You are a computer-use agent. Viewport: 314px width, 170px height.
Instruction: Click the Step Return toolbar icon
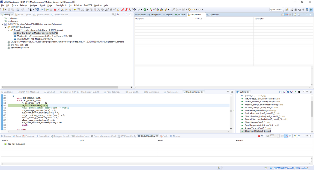[70, 10]
